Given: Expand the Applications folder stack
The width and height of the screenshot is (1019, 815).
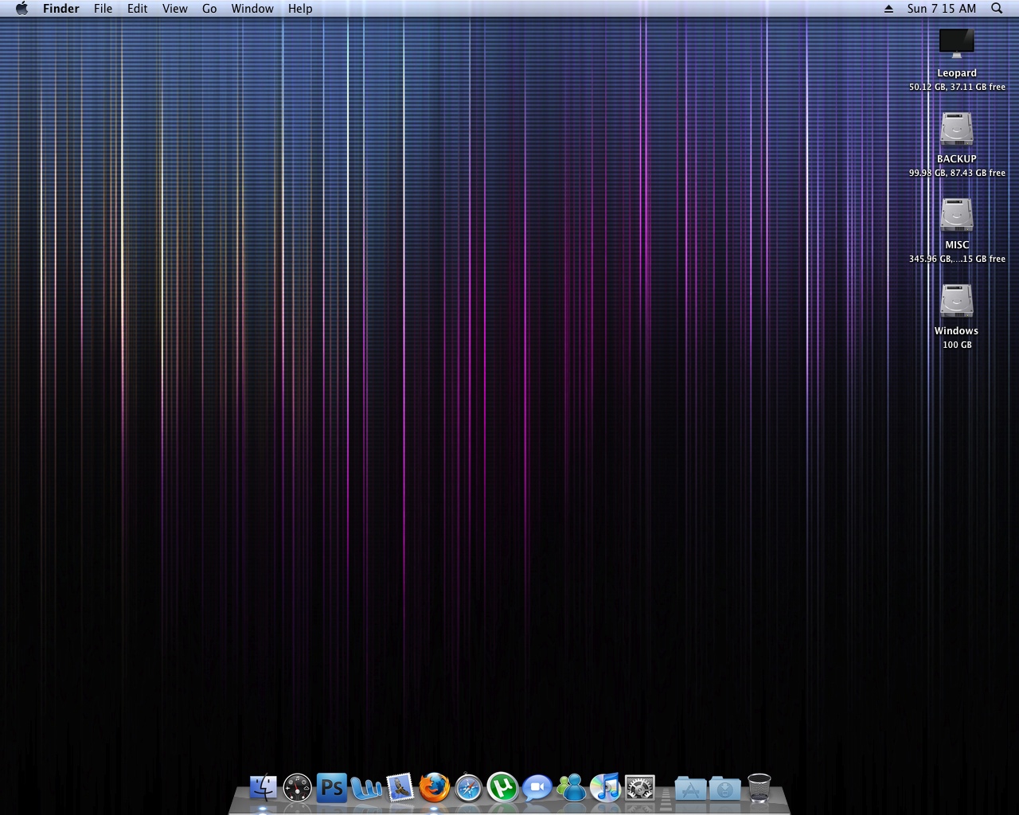Looking at the screenshot, I should [690, 789].
